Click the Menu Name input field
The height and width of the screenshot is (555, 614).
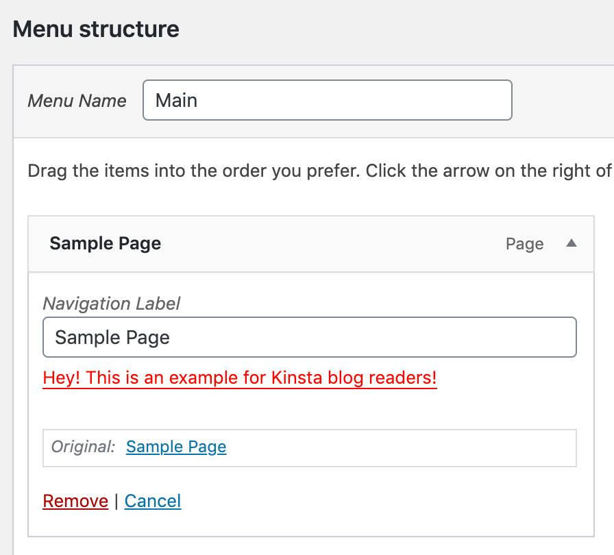click(327, 100)
